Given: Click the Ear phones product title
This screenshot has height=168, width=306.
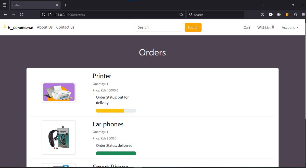Looking at the screenshot, I should click(x=108, y=124).
